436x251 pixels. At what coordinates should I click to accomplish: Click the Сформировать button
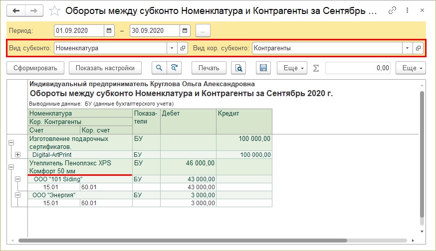[35, 68]
